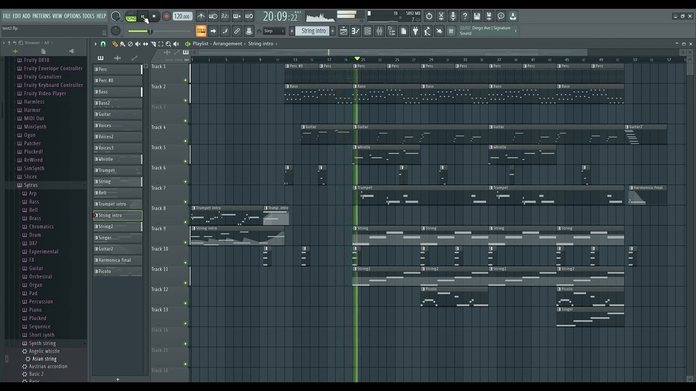Collapse the Synth string folder
Screen dimensions: 696x391
coord(42,343)
